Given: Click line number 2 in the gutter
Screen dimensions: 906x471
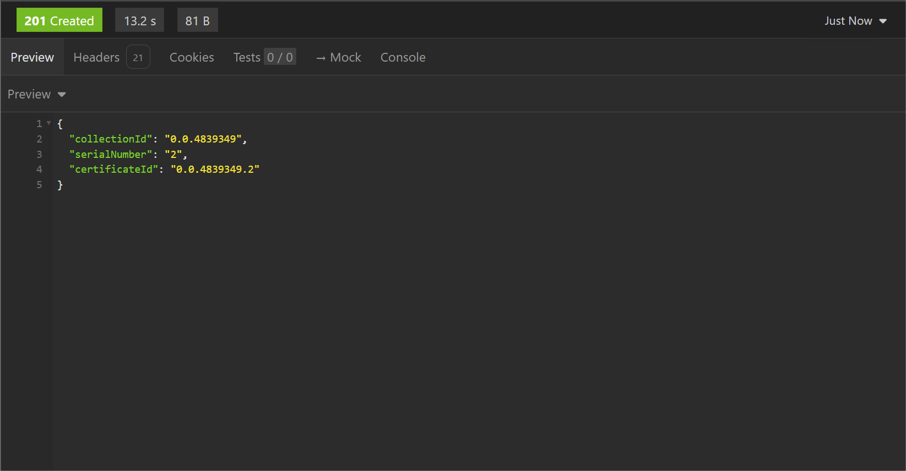Looking at the screenshot, I should pyautogui.click(x=39, y=139).
